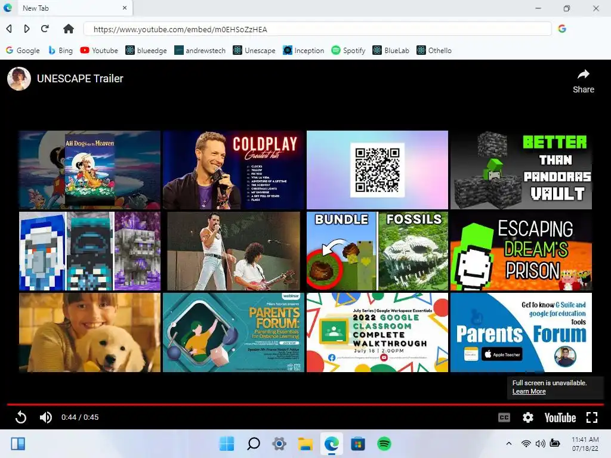Open the widgets panel icon on the taskbar

18,444
